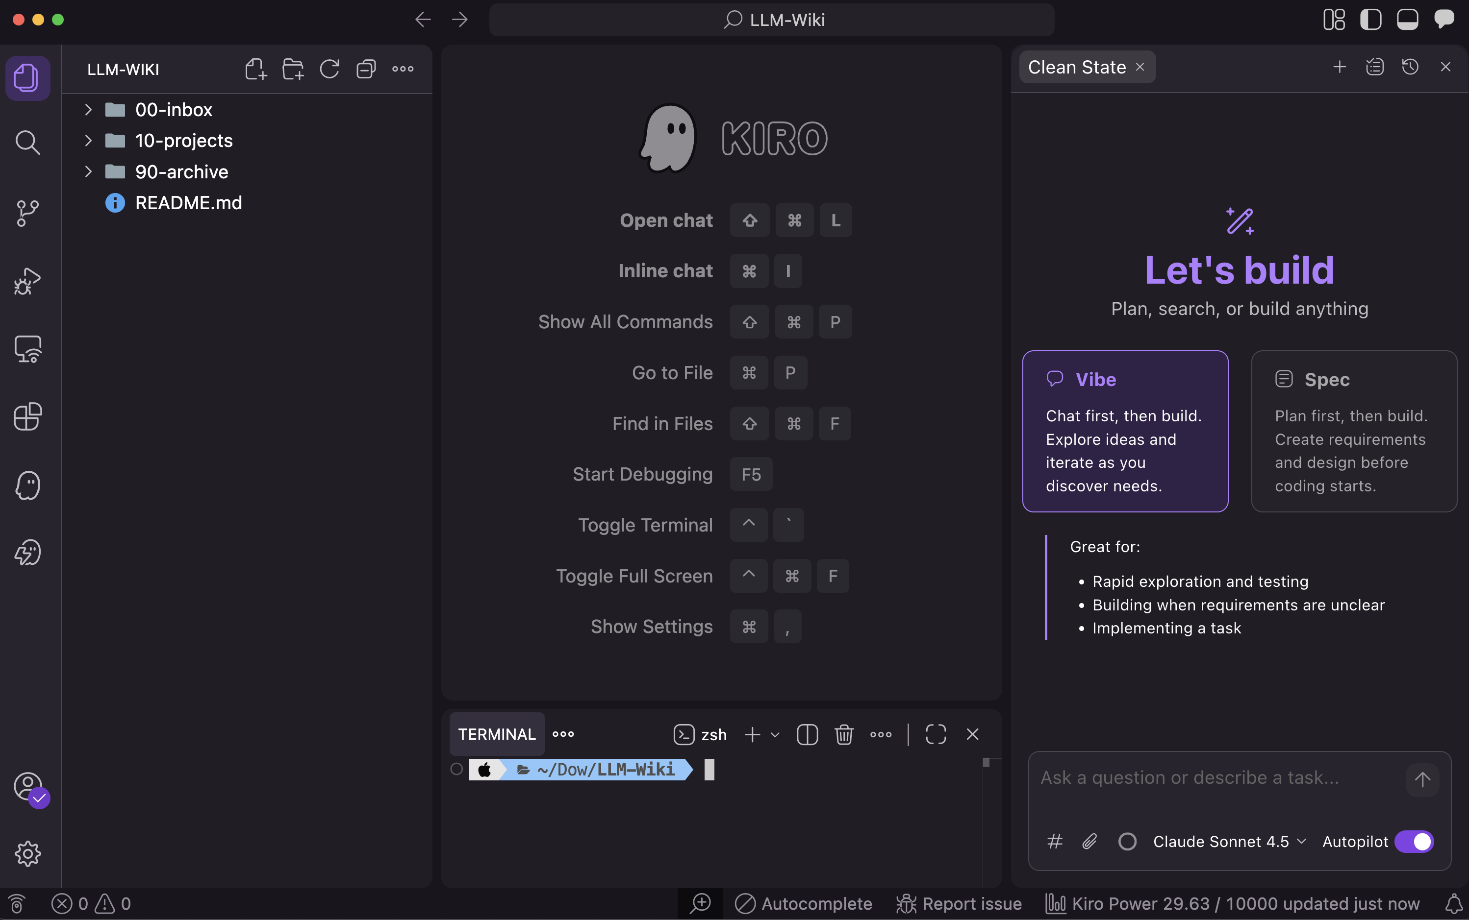
Task: Close the terminal panel
Action: click(973, 734)
